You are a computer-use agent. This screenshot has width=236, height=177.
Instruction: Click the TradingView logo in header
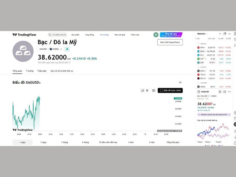coord(24,35)
